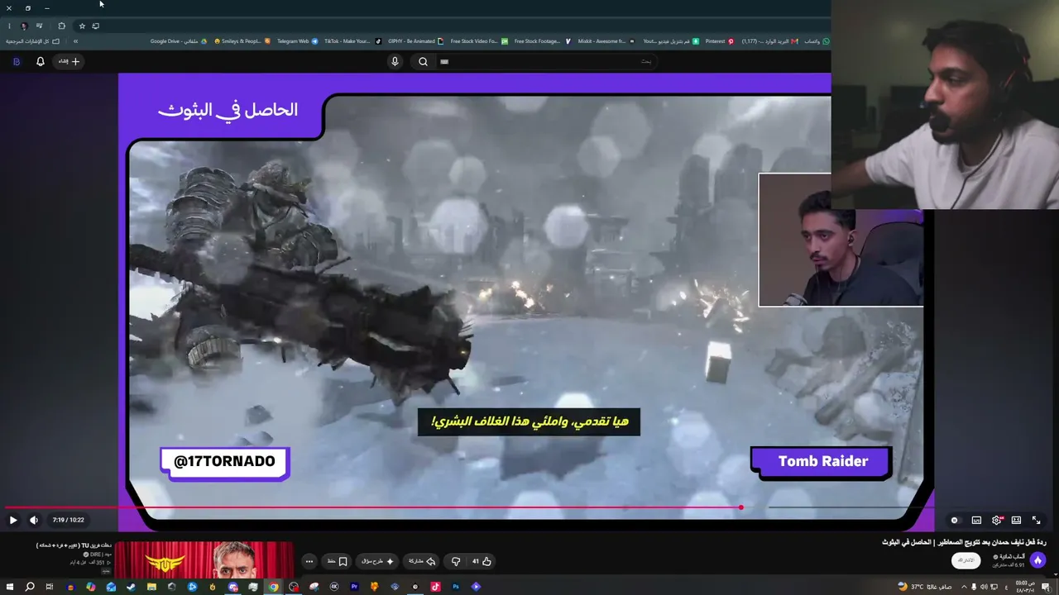Open YouTube notifications bell
Screen dimensions: 1059x595
tap(40, 61)
